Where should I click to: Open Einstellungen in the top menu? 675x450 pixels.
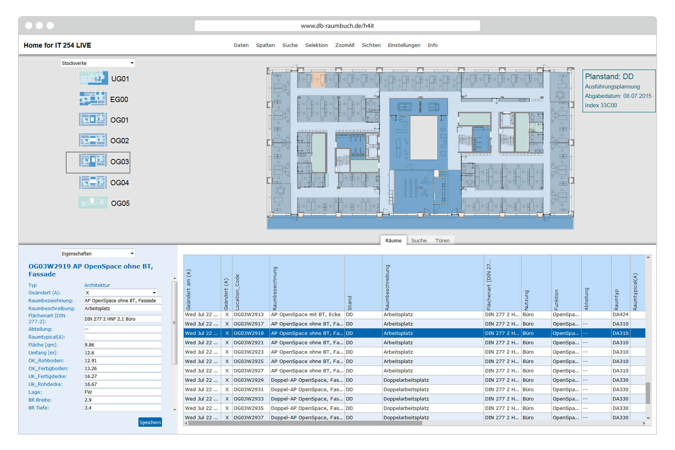pyautogui.click(x=404, y=45)
